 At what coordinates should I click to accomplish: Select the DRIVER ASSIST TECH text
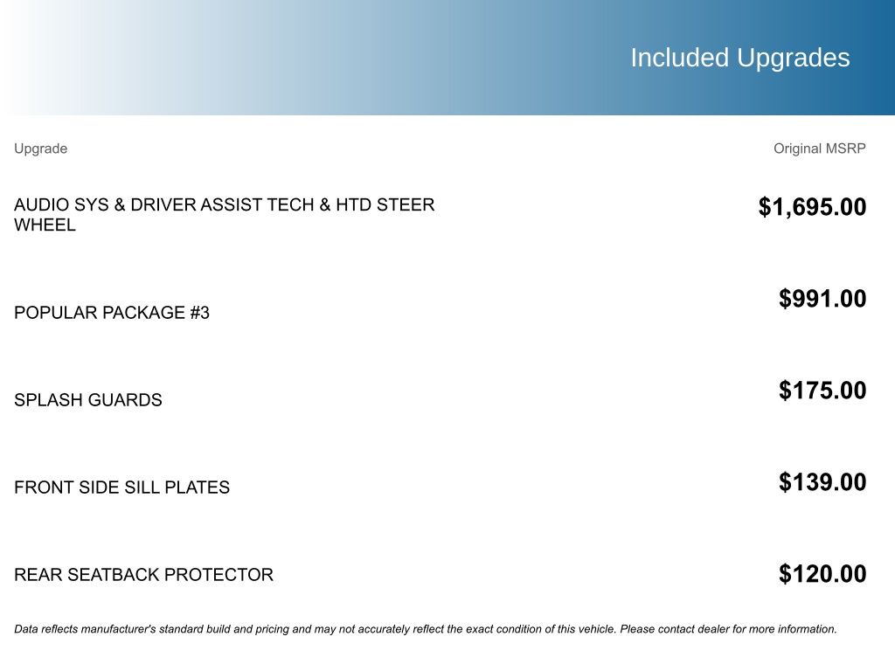222,205
